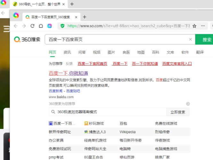
Task: Close the 百度一下百度首页_360搜索 tab
Action: click(x=76, y=17)
